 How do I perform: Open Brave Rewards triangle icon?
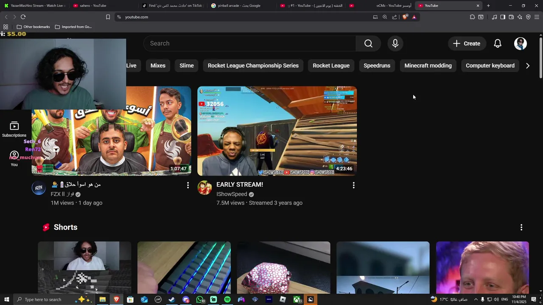coord(414,17)
